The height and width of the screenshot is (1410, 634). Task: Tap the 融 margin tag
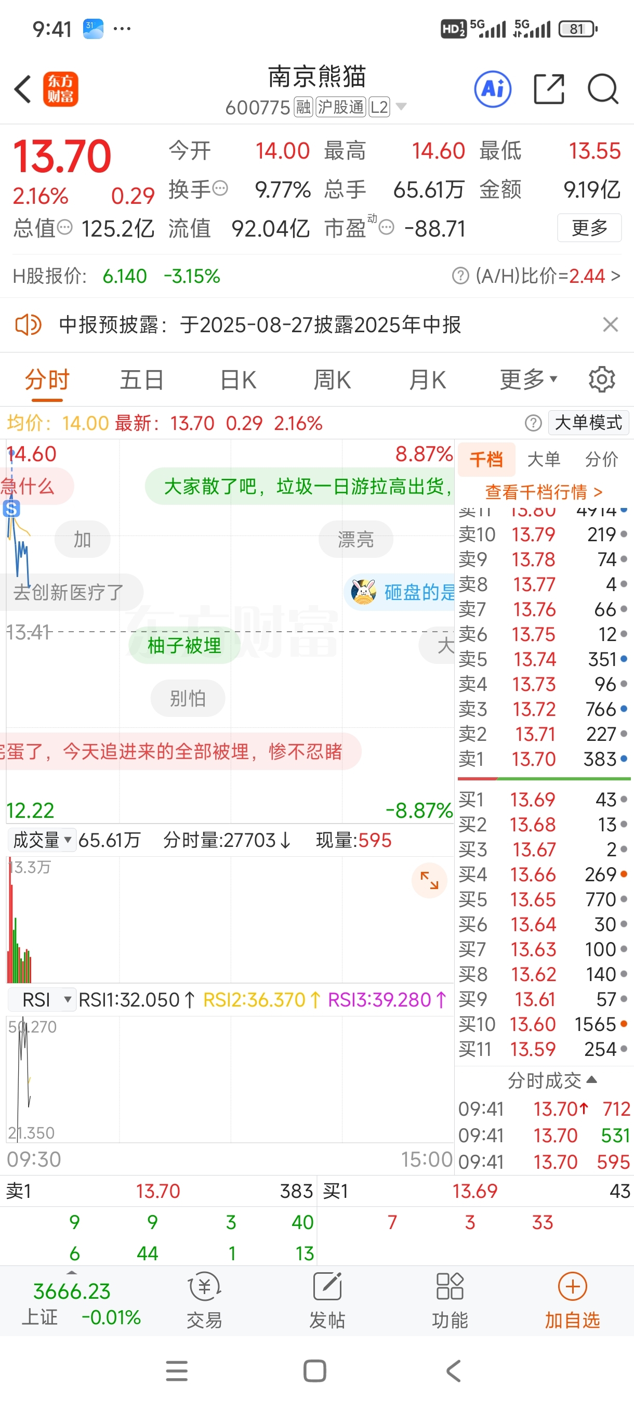click(x=303, y=107)
